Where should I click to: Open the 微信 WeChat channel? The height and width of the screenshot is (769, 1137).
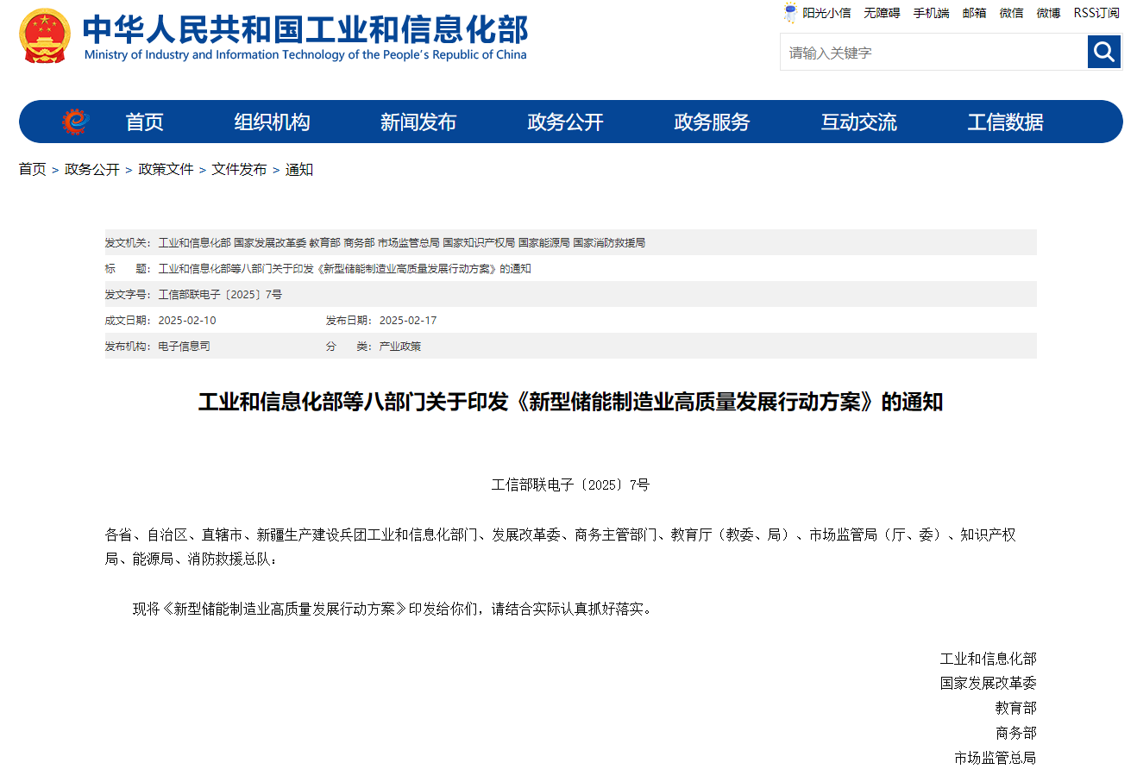pos(1011,12)
